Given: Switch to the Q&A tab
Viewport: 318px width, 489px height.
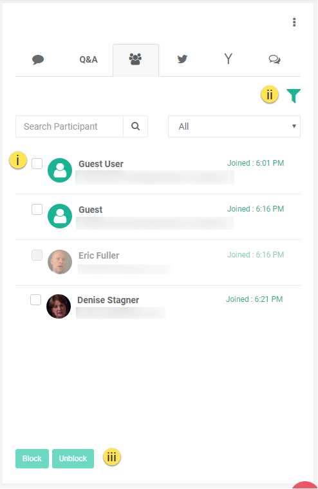Looking at the screenshot, I should click(x=88, y=59).
